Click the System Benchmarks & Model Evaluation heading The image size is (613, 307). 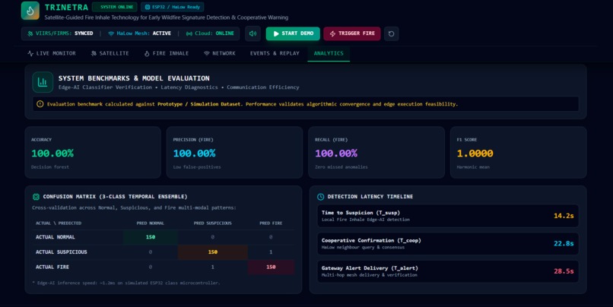(x=134, y=78)
